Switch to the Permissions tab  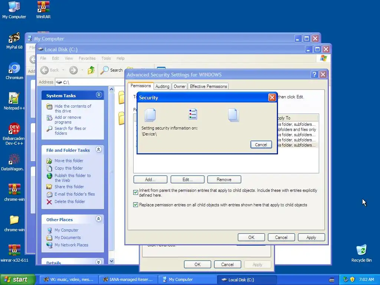141,86
